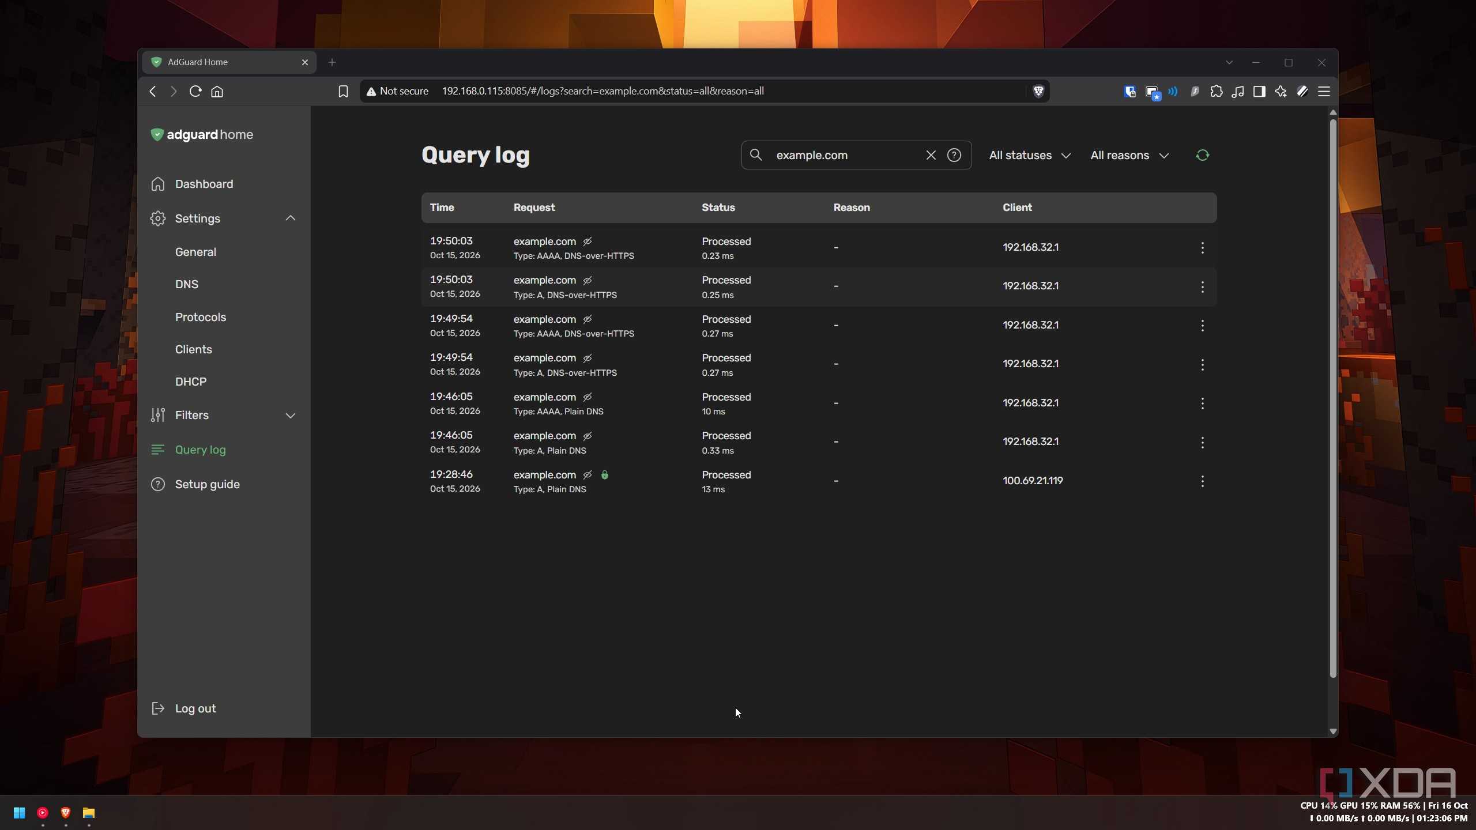Open actions menu for 19:28:46 entry
This screenshot has width=1476, height=830.
click(x=1202, y=481)
